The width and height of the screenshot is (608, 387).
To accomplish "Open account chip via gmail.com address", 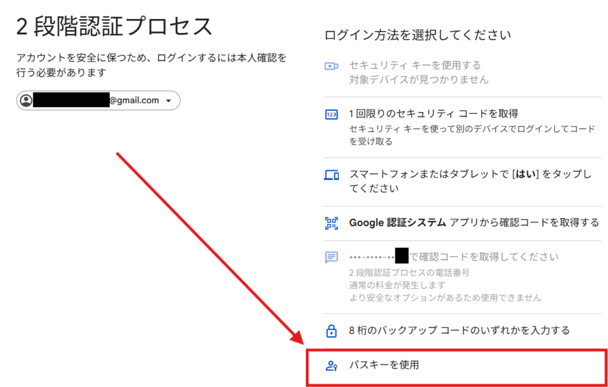I will tap(134, 100).
